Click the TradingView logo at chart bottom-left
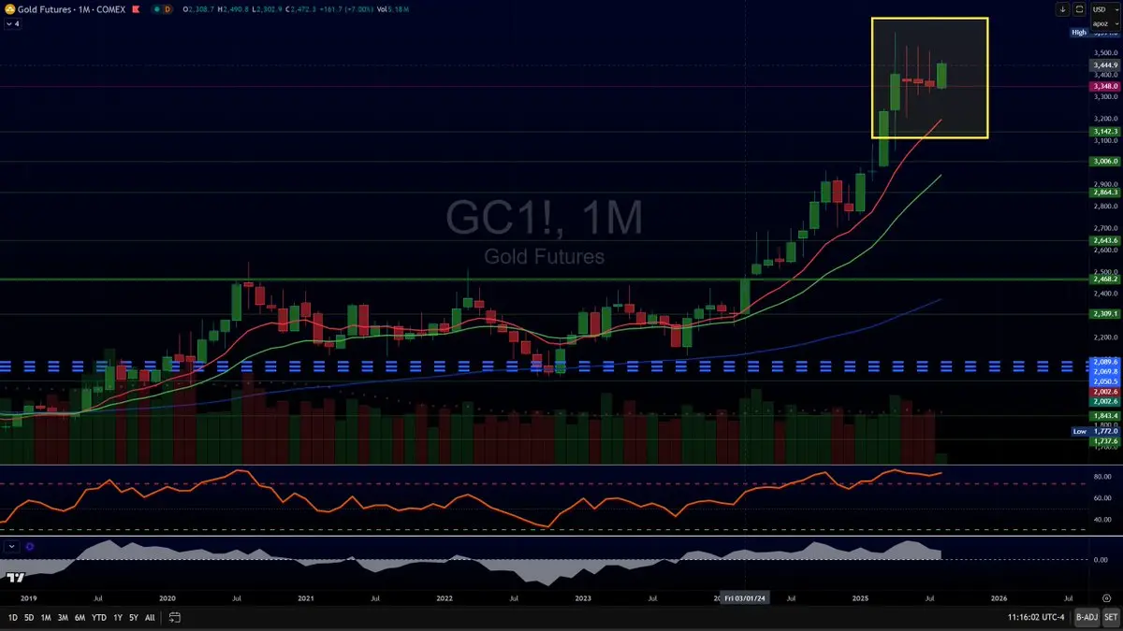1123x631 pixels. pos(16,578)
